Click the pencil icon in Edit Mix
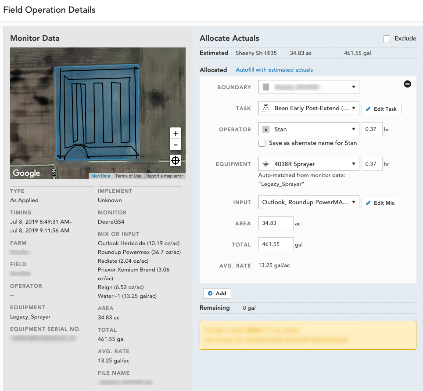 [x=368, y=203]
